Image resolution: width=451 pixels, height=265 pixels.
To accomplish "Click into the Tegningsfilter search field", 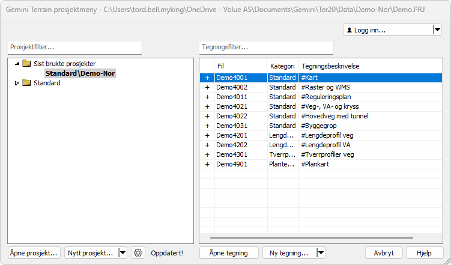I will 266,47.
